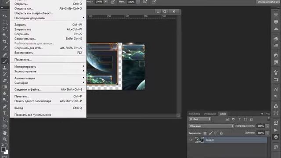Select the History Brush tool
Viewport: 281px width, 158px height.
click(5, 74)
